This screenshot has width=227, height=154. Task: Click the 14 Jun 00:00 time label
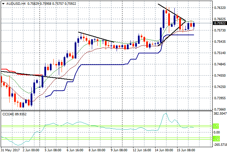[164, 150]
